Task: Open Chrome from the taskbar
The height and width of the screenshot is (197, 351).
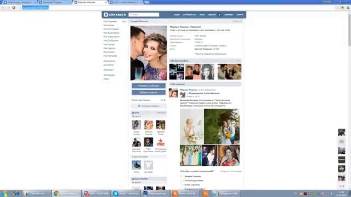Action: coord(66,193)
